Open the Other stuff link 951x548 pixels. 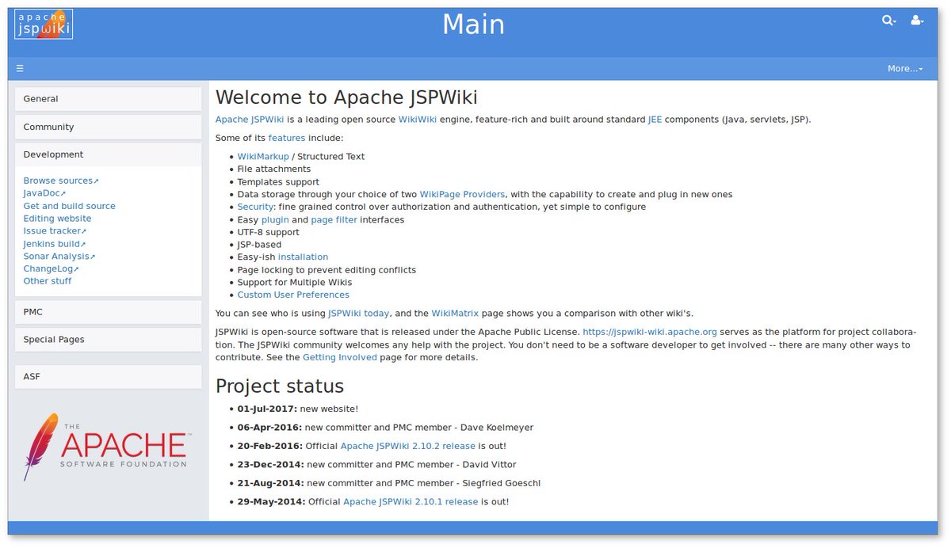point(48,281)
